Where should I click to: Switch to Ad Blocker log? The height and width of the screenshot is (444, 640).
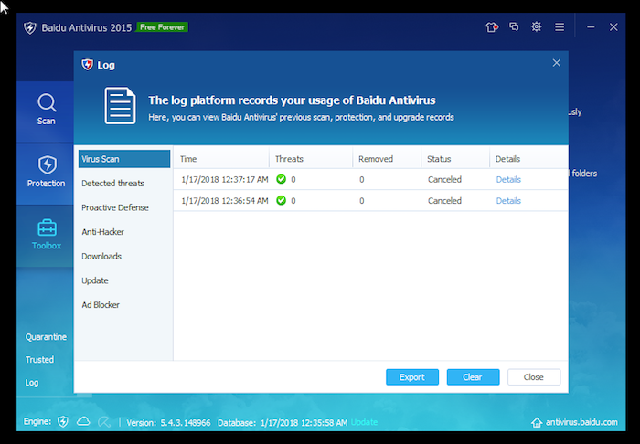tap(124, 305)
